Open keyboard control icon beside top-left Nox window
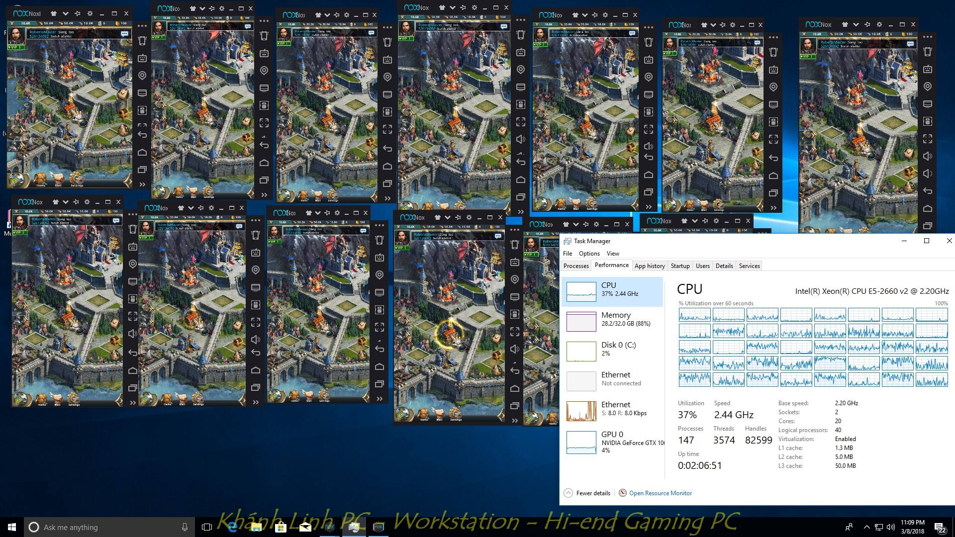 (142, 58)
